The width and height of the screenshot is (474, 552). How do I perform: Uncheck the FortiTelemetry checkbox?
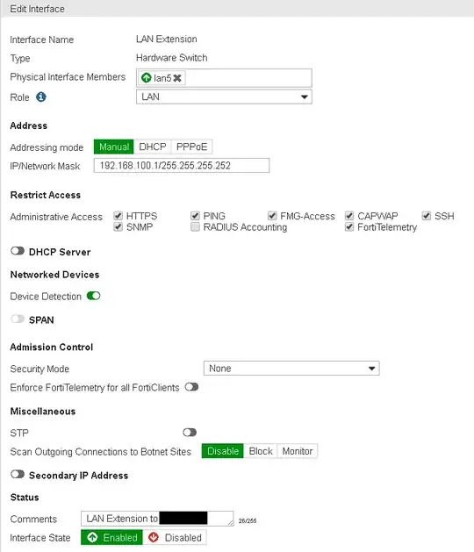(x=349, y=226)
